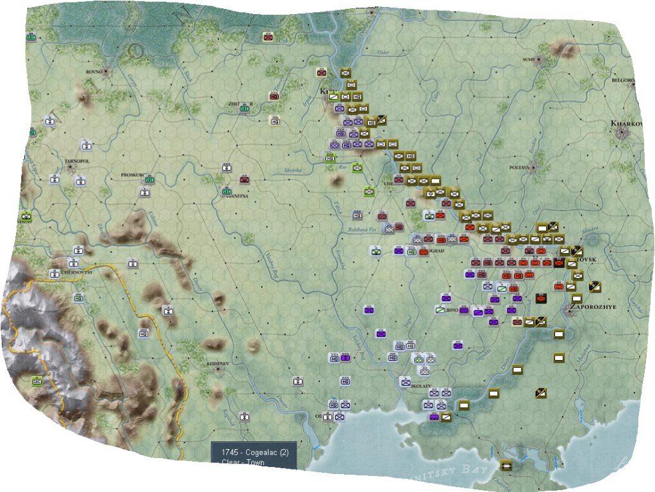Select the counter southwest of Tarnopol
This screenshot has height=492, width=655.
coord(54,179)
